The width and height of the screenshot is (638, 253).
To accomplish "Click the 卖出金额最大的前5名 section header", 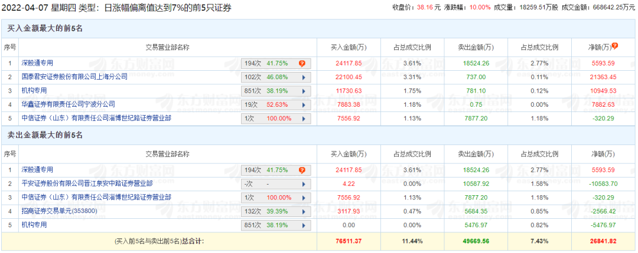I will click(45, 135).
